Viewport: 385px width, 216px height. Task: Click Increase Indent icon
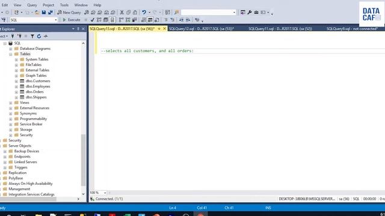click(188, 20)
